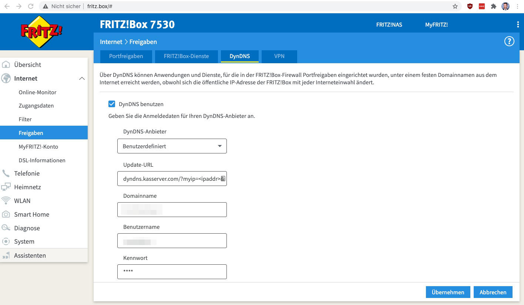Open the Extensions puzzle icon

(x=493, y=6)
